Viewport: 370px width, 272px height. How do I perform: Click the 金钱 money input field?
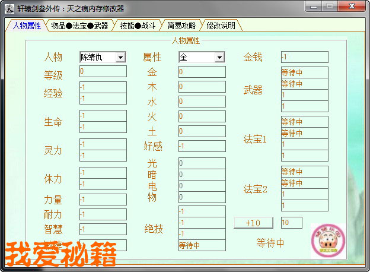point(304,57)
